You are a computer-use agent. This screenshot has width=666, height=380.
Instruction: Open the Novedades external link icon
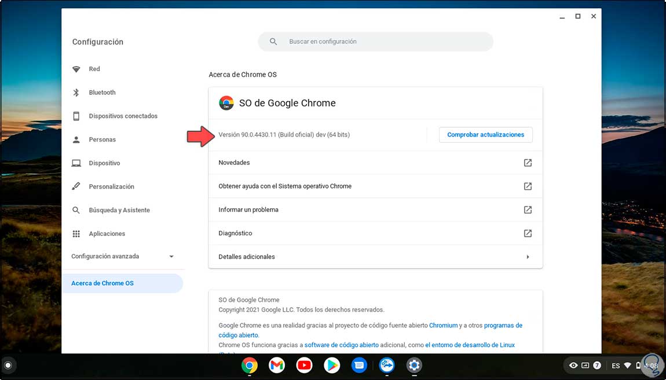tap(528, 163)
